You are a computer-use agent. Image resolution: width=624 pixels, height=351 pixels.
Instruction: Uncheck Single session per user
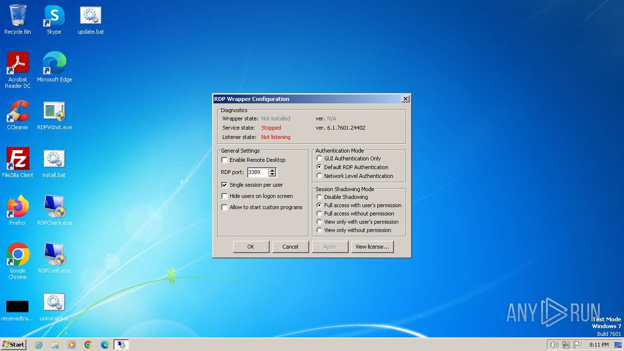(x=224, y=185)
